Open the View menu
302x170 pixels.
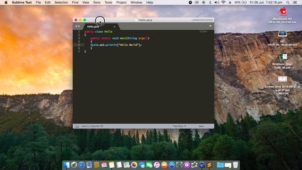[86, 2]
